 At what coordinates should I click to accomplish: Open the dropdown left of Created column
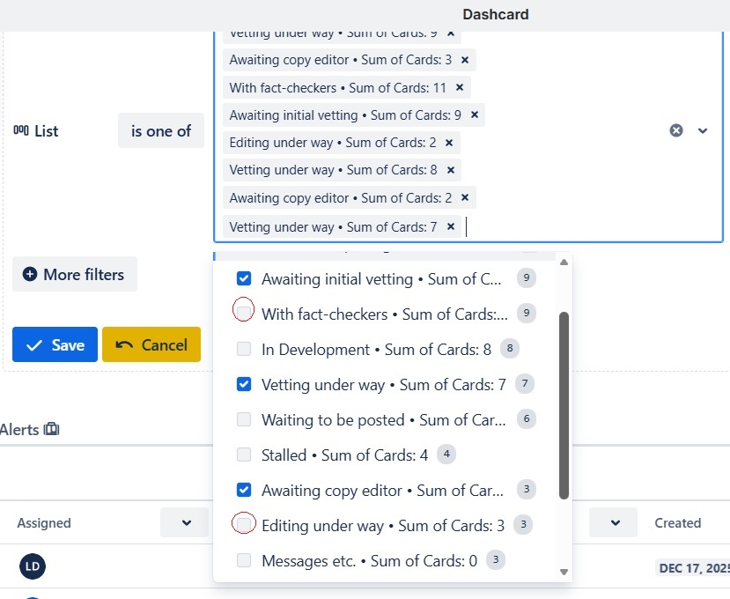coord(615,522)
